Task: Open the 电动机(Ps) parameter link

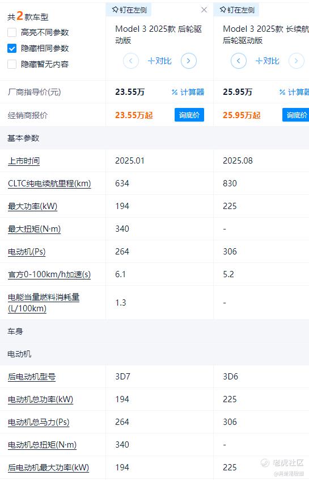Action: (27, 252)
